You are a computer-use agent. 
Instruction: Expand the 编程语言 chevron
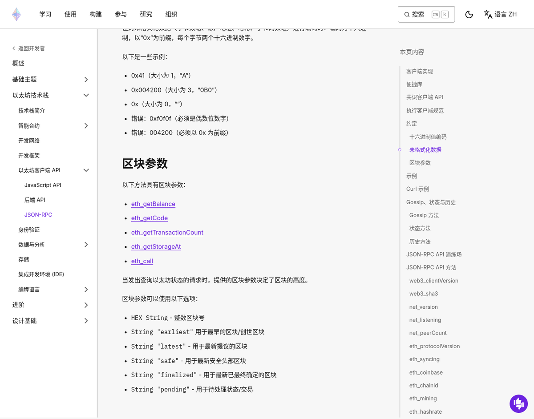pyautogui.click(x=86, y=290)
